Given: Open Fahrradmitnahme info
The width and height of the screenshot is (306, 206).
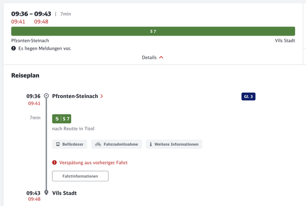Looking at the screenshot, I should point(117,144).
